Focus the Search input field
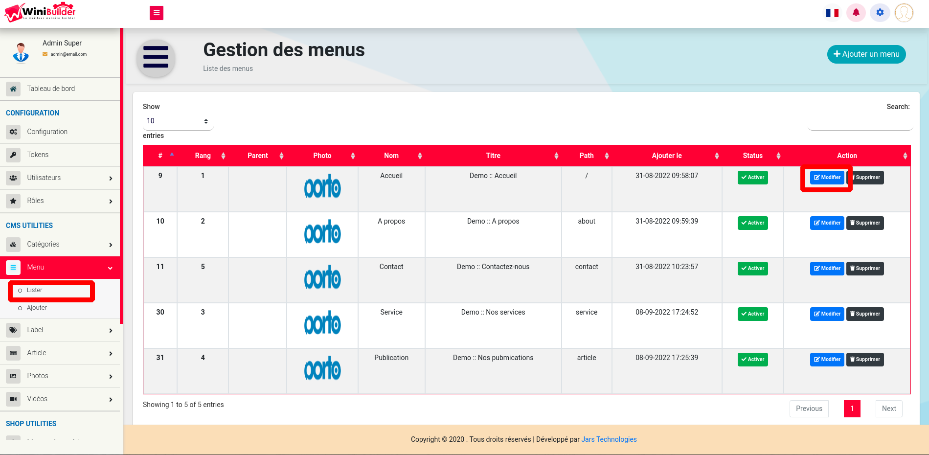Image resolution: width=929 pixels, height=455 pixels. 861,122
